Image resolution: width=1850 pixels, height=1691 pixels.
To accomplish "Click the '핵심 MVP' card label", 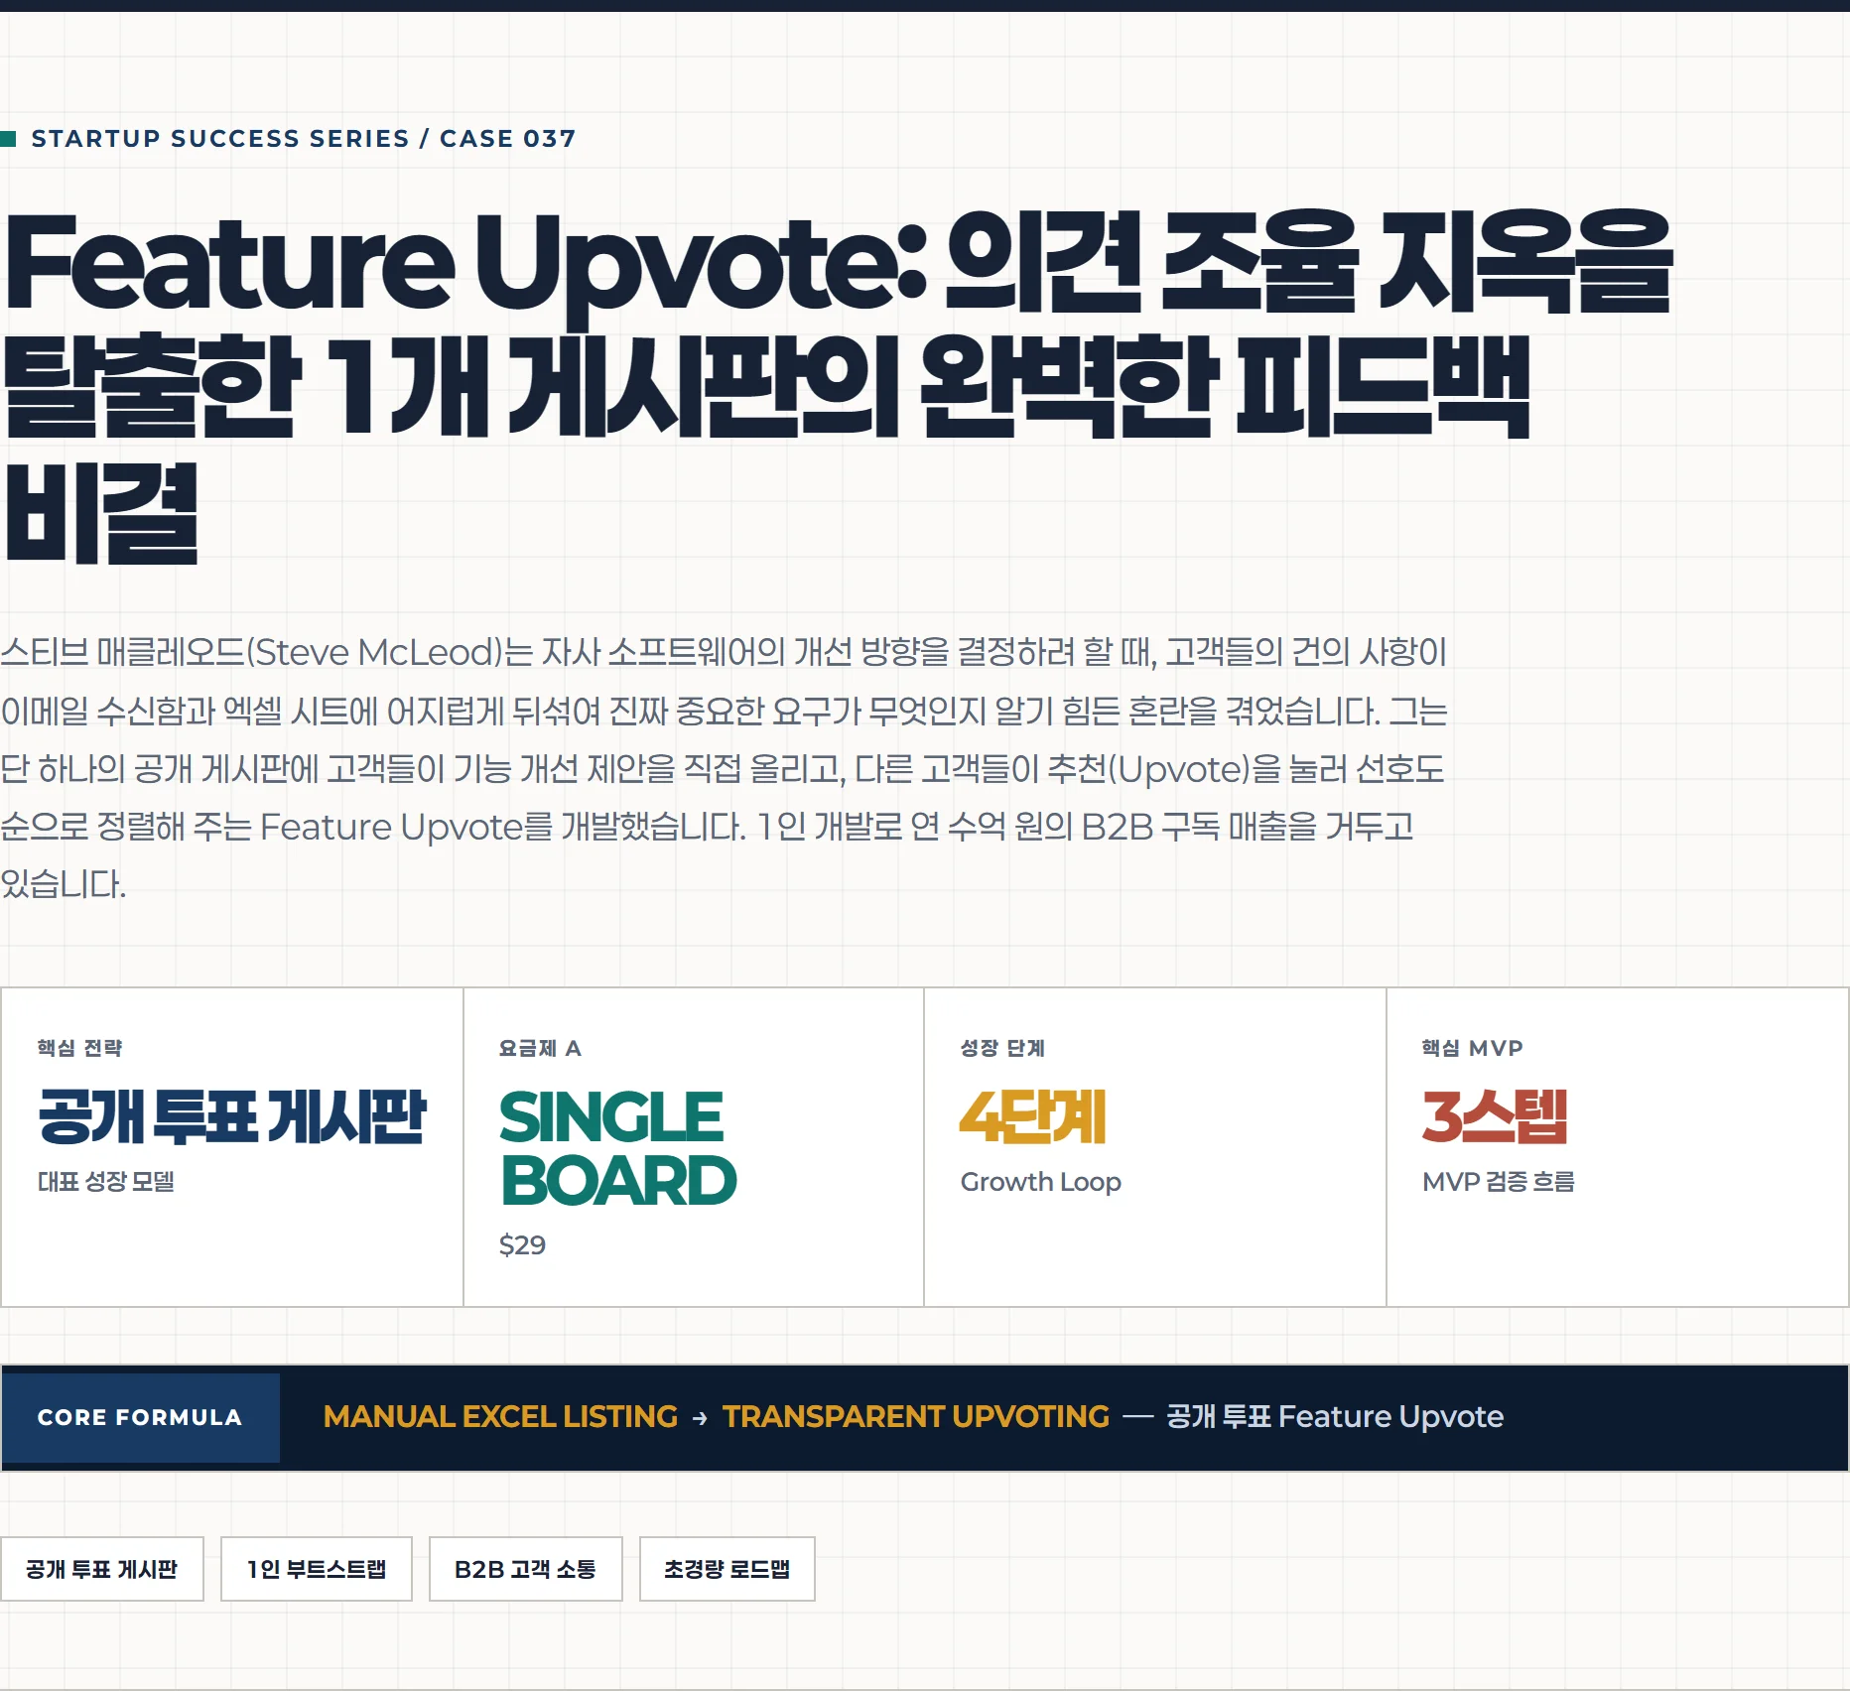I will click(1473, 1048).
